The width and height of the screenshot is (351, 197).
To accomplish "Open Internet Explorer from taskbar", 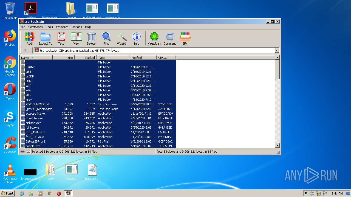I will point(22,193).
